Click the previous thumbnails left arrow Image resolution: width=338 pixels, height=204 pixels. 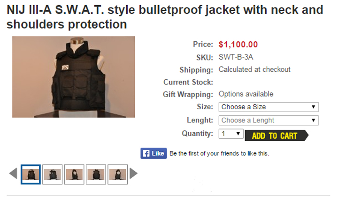tap(13, 174)
